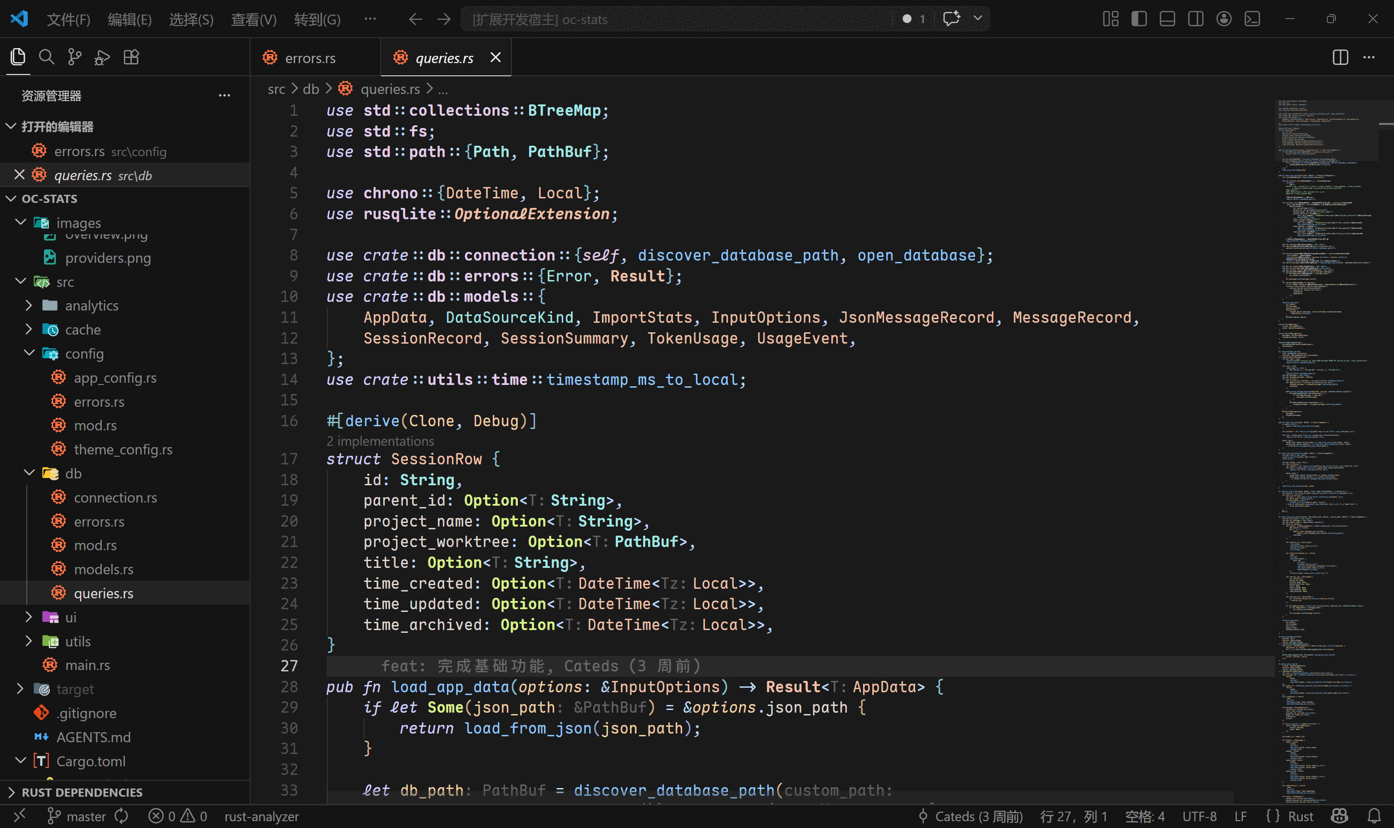
Task: Click the 2 implementations code lens
Action: click(x=380, y=441)
